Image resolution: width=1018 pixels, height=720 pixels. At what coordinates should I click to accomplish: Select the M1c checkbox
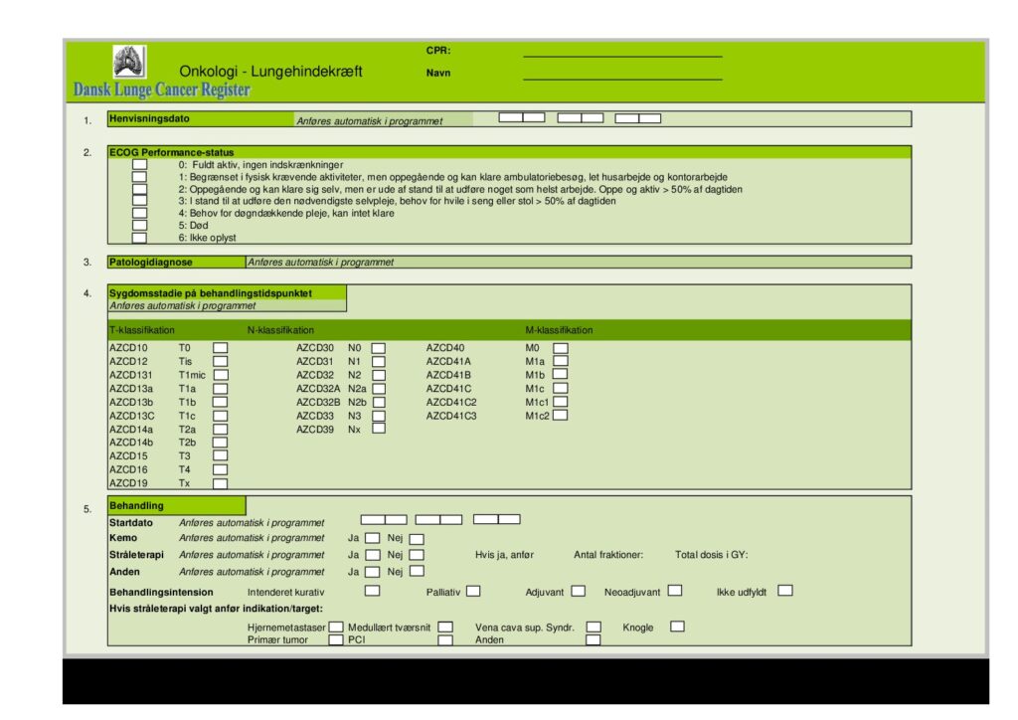561,388
